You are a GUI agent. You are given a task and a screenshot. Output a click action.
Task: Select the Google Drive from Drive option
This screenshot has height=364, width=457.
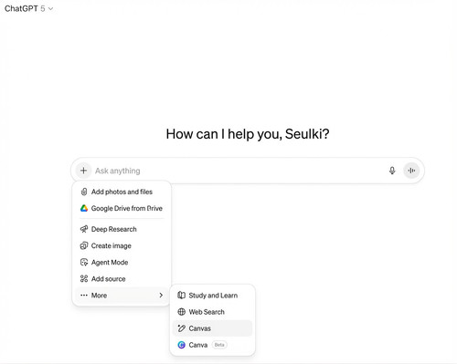tap(122, 209)
